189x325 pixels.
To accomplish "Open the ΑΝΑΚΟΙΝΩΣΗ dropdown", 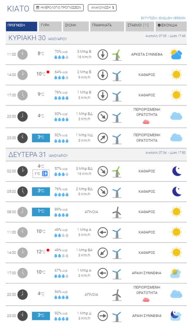I will point(102,8).
